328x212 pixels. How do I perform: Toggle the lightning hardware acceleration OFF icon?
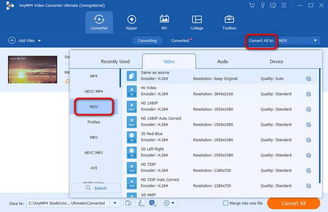tap(141, 203)
